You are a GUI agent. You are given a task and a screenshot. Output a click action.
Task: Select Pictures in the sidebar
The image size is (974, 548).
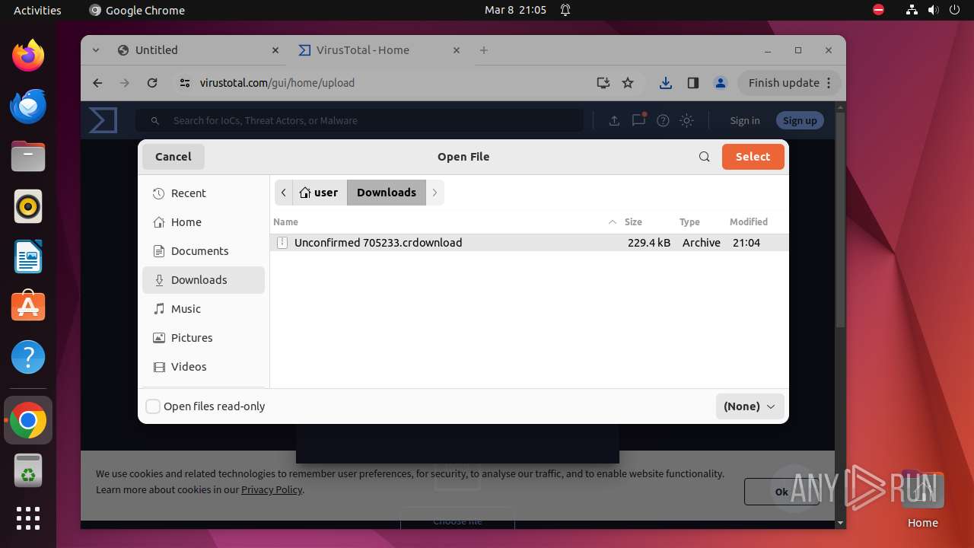203,338
